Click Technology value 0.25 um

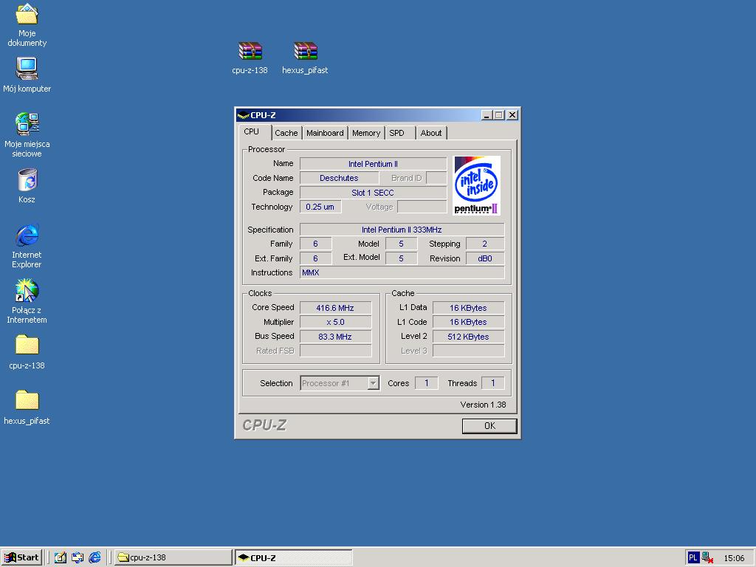tap(320, 207)
